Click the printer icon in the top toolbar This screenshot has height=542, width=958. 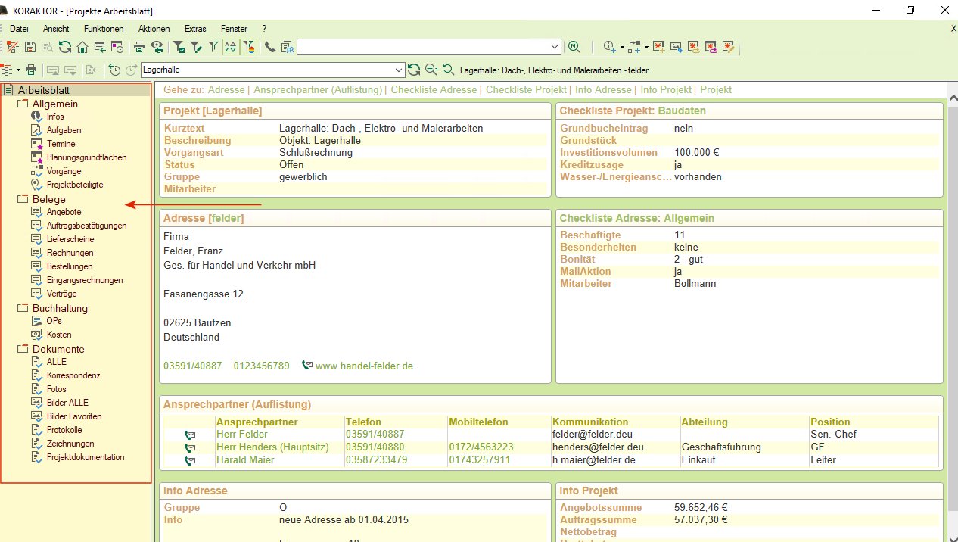pos(139,47)
